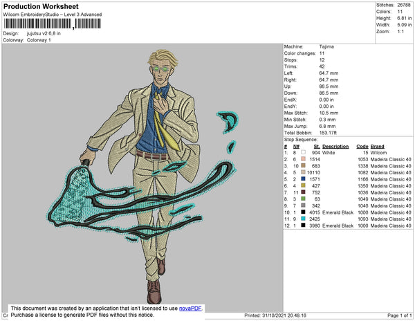Image resolution: width=415 pixels, height=321 pixels.
Task: Click the Width value 5.09 in
Action: (405, 25)
